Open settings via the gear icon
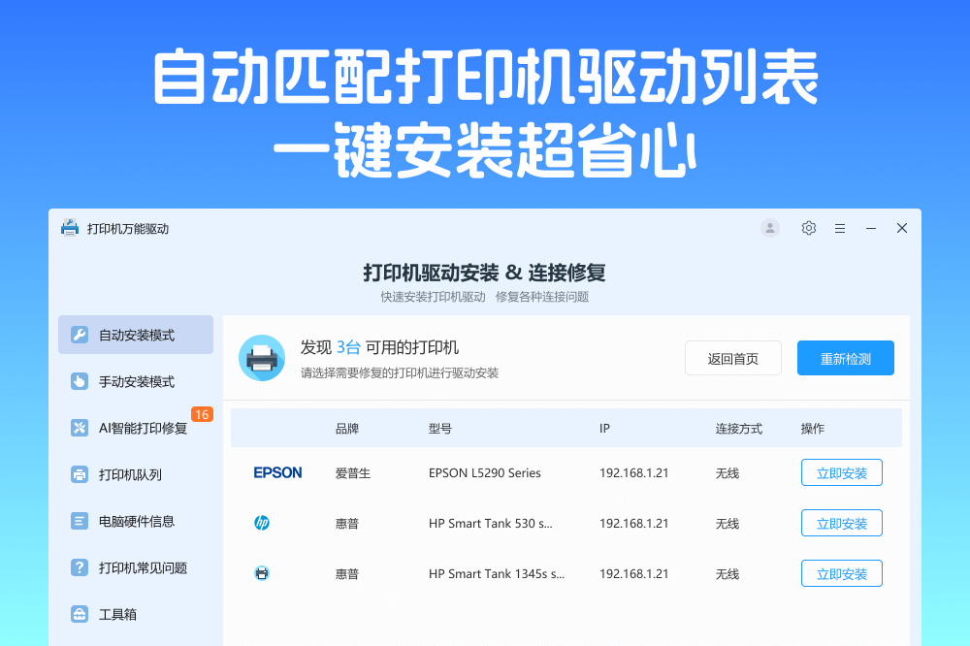Screen dimensions: 970x646 (x=809, y=228)
